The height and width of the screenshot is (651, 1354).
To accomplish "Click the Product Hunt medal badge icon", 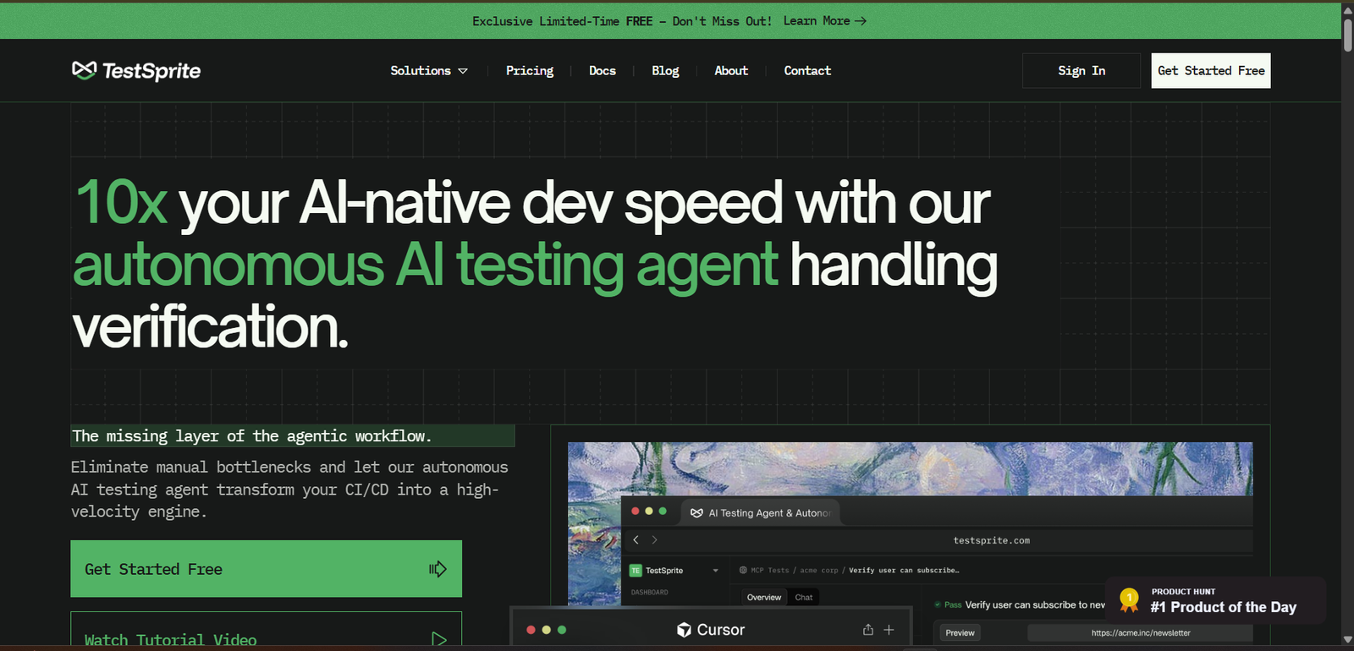I will [1129, 600].
